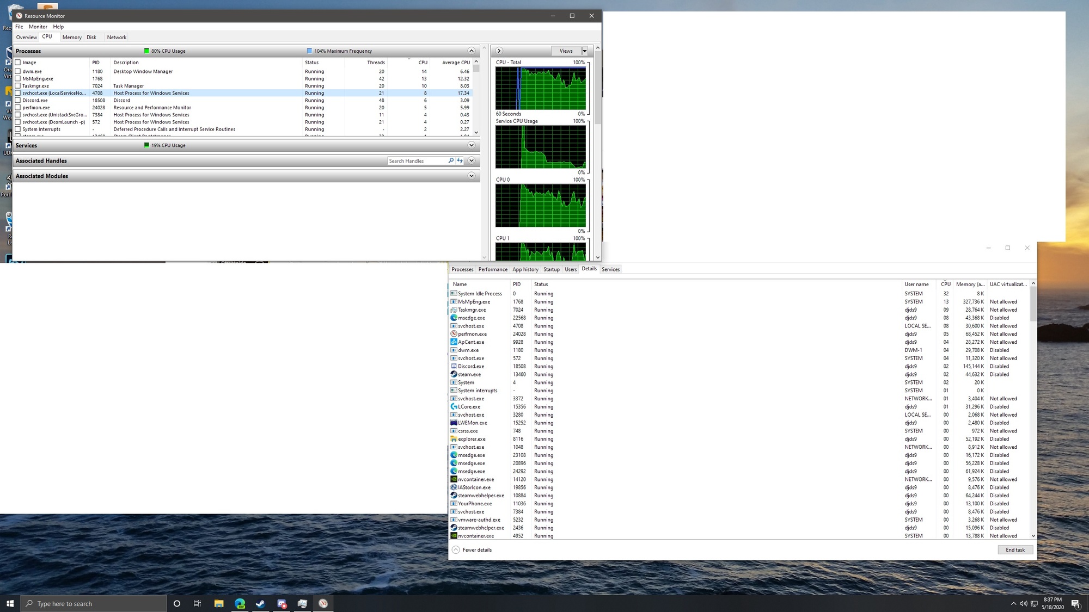This screenshot has width=1089, height=612.
Task: Sort processes by Average CPU column
Action: (x=456, y=63)
